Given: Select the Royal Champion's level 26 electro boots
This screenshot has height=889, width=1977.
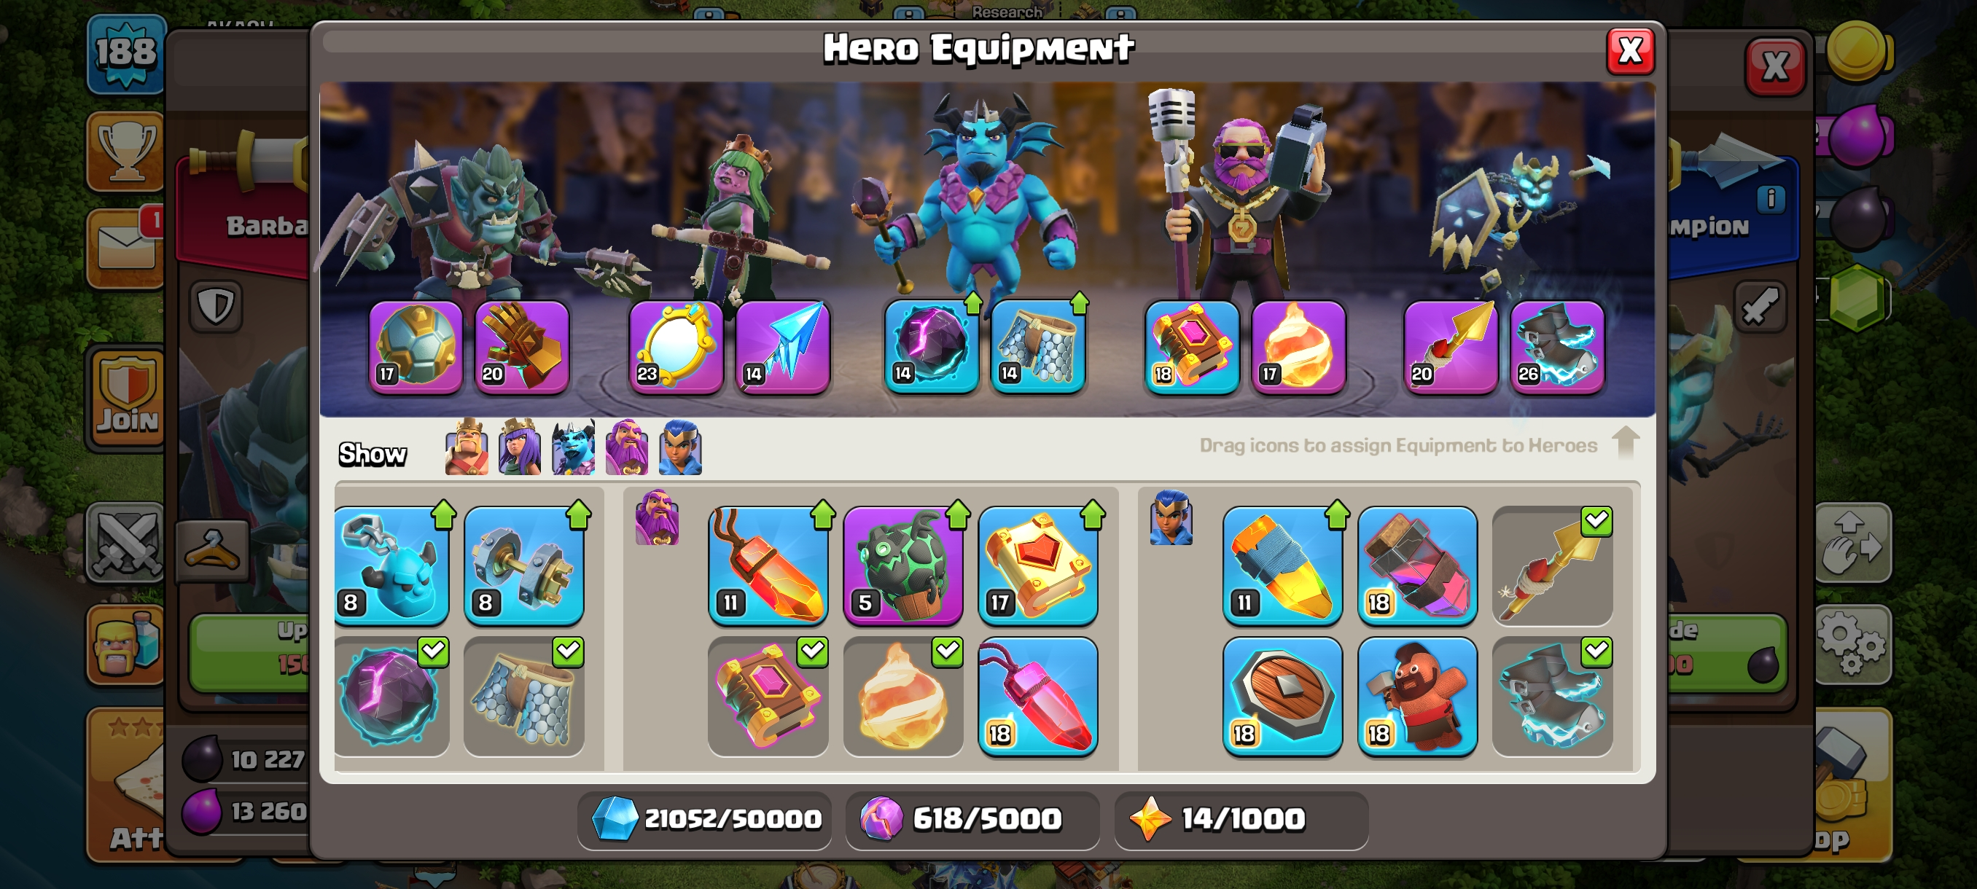Looking at the screenshot, I should coord(1556,347).
